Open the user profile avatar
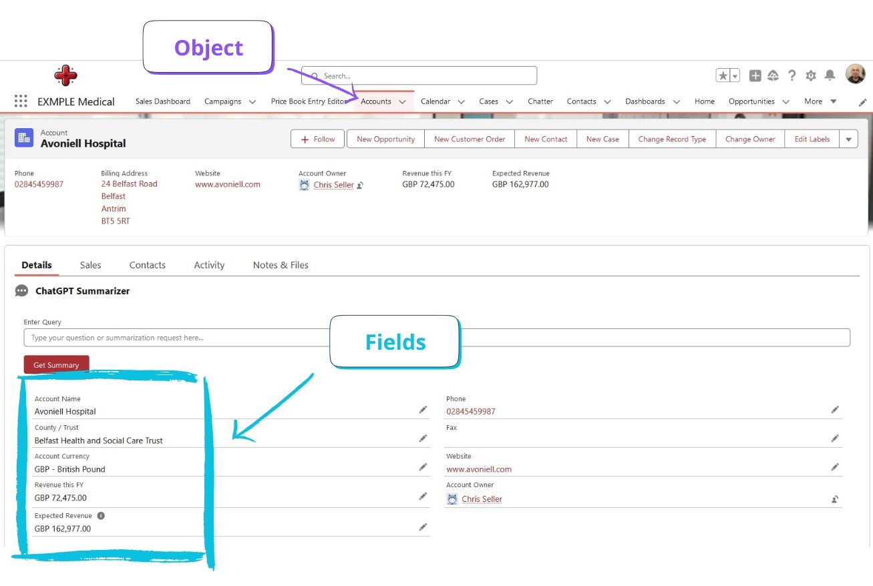This screenshot has width=873, height=586. (x=856, y=73)
